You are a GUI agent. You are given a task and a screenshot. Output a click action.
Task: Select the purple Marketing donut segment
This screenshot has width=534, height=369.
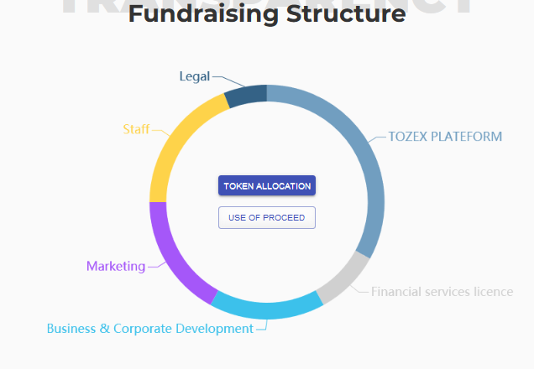[x=170, y=258]
